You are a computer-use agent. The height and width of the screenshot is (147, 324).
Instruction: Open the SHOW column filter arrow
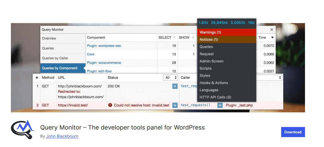coord(193,38)
